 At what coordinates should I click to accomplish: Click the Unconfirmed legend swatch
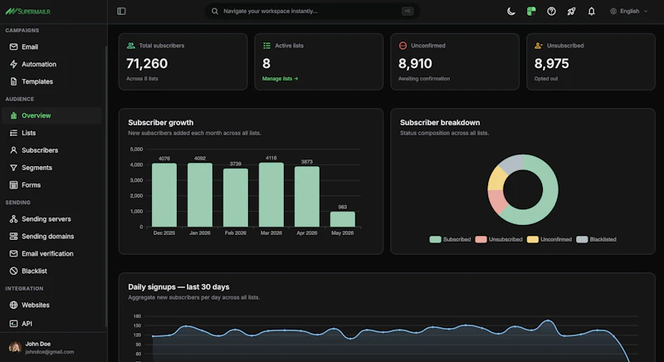pyautogui.click(x=533, y=239)
